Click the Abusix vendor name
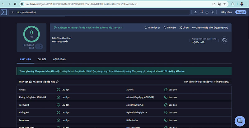The image size is (249, 128). pos(22,90)
